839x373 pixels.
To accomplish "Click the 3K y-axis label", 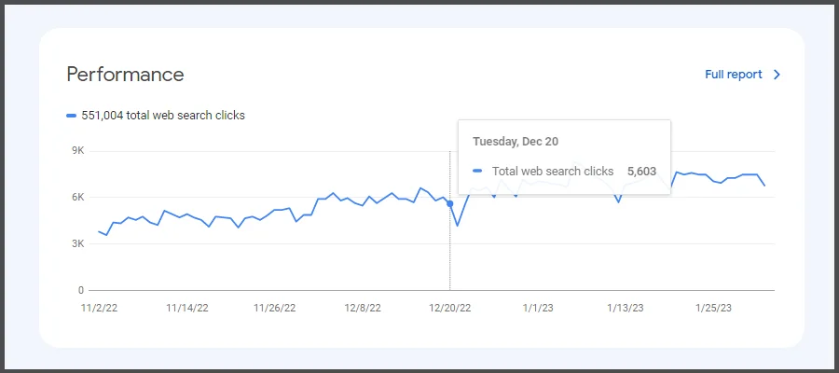I will coord(78,244).
